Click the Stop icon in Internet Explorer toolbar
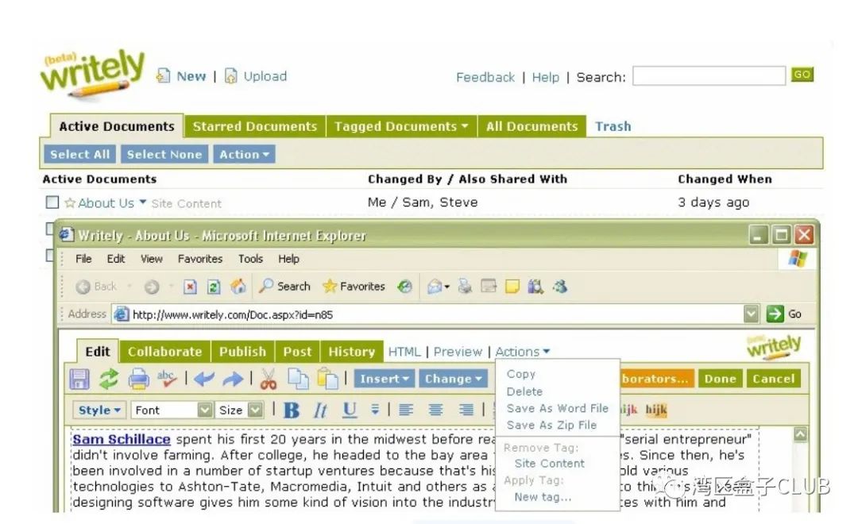 click(x=190, y=287)
